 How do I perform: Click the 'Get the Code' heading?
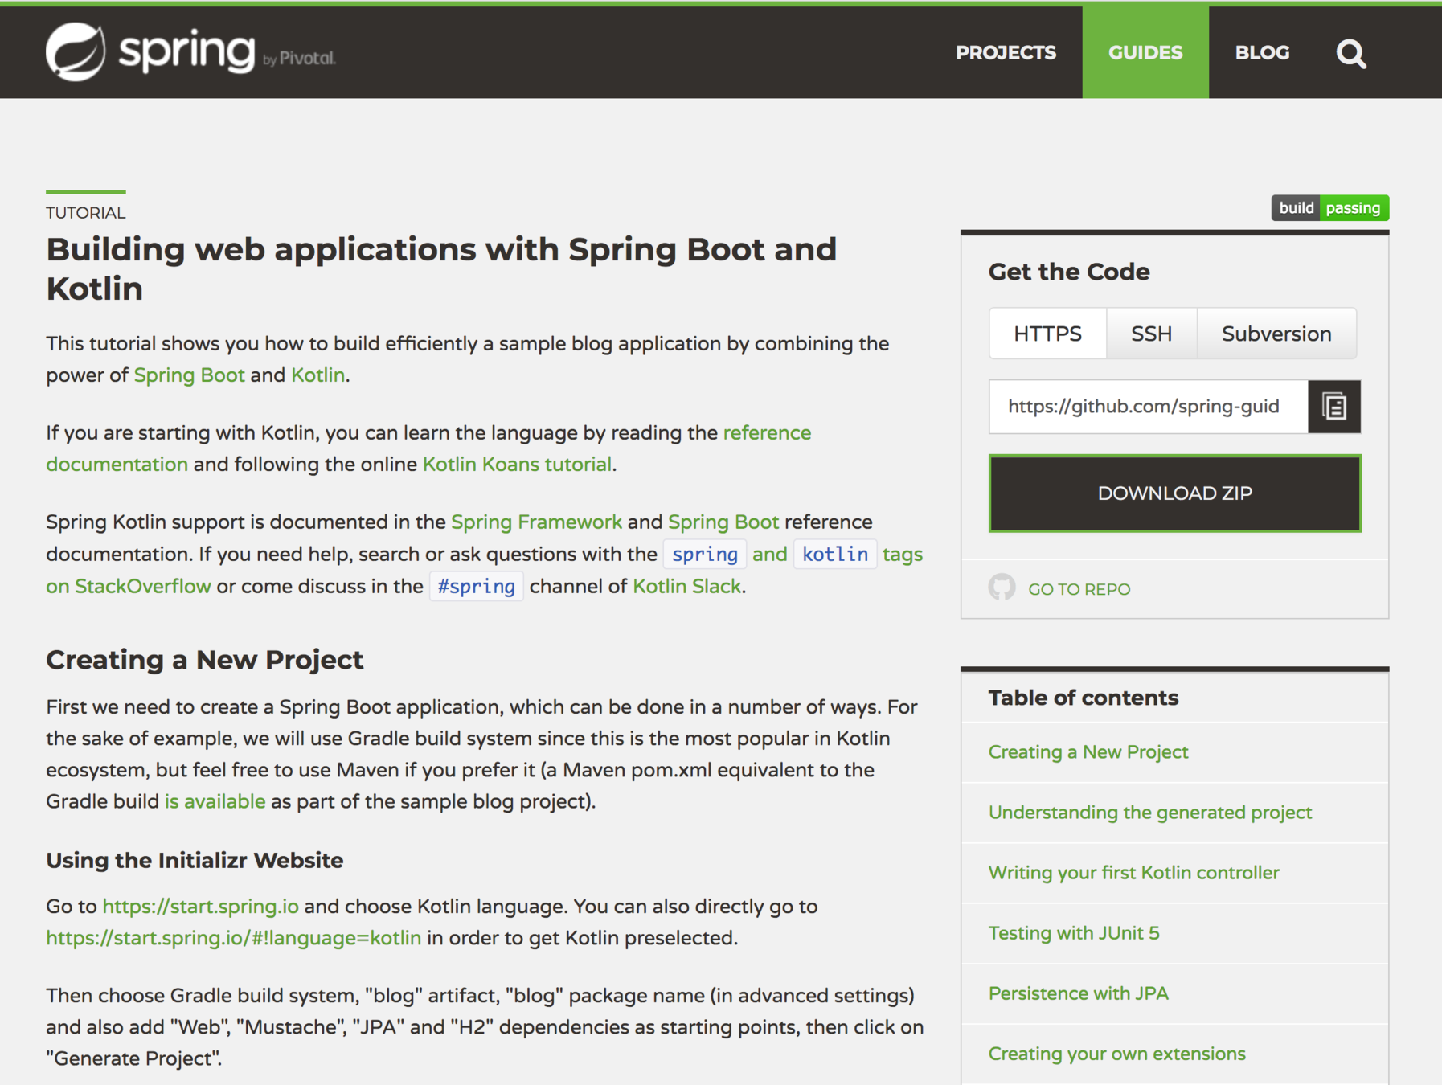click(x=1068, y=272)
